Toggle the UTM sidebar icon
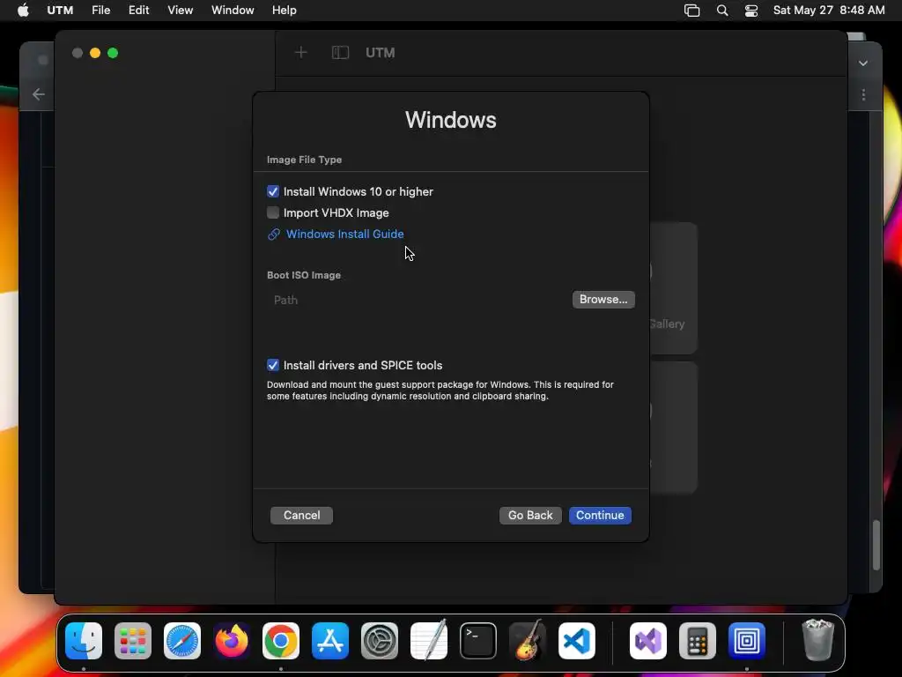This screenshot has width=902, height=677. pos(340,53)
